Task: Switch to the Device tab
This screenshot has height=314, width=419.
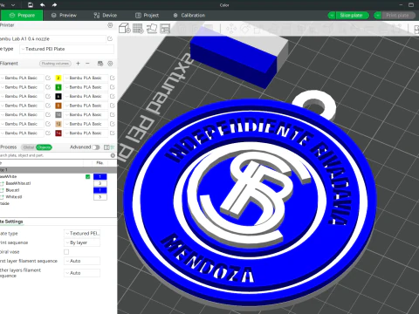Action: click(106, 16)
